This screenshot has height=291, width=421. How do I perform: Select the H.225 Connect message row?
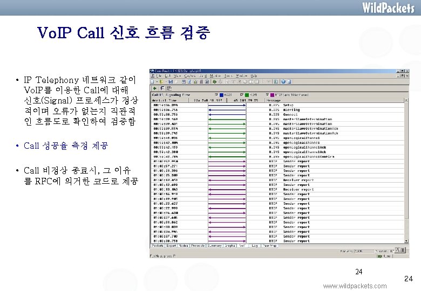coord(277,114)
